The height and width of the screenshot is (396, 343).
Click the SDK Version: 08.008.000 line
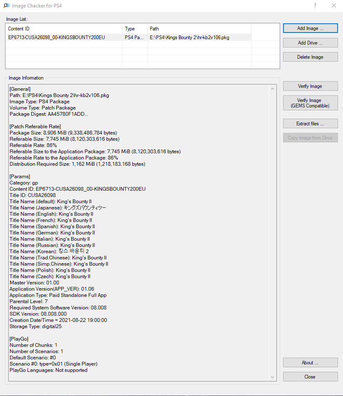point(38,314)
